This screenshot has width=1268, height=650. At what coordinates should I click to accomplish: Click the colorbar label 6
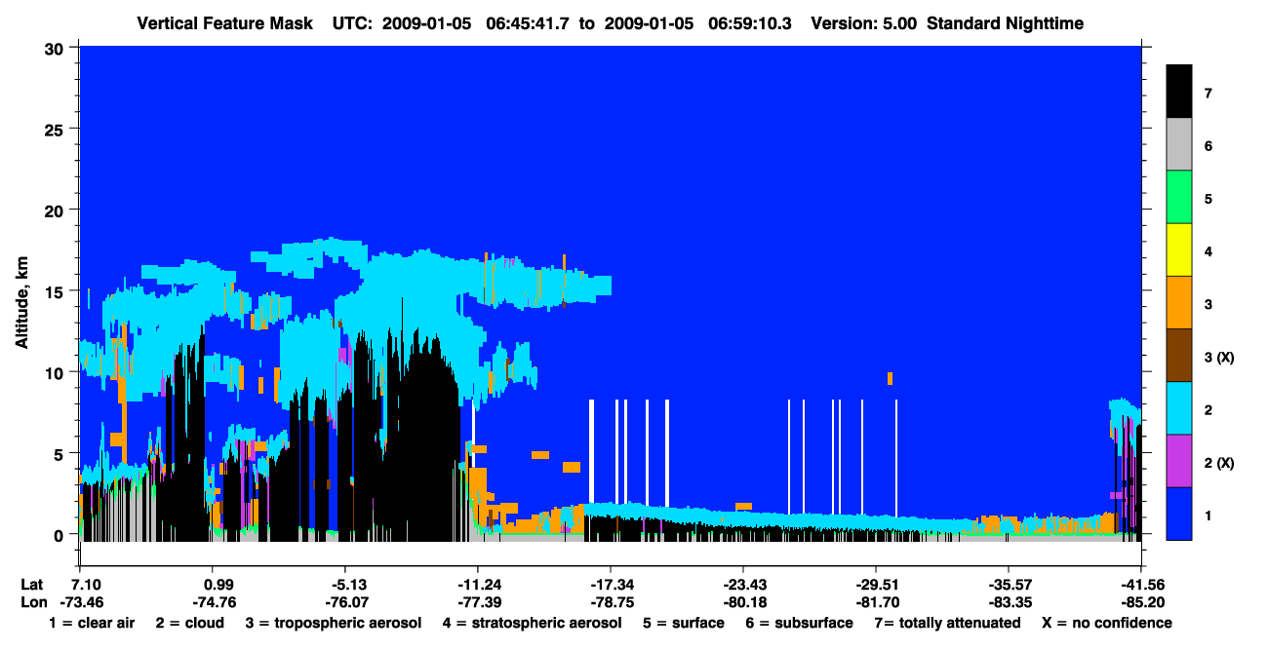1208,146
